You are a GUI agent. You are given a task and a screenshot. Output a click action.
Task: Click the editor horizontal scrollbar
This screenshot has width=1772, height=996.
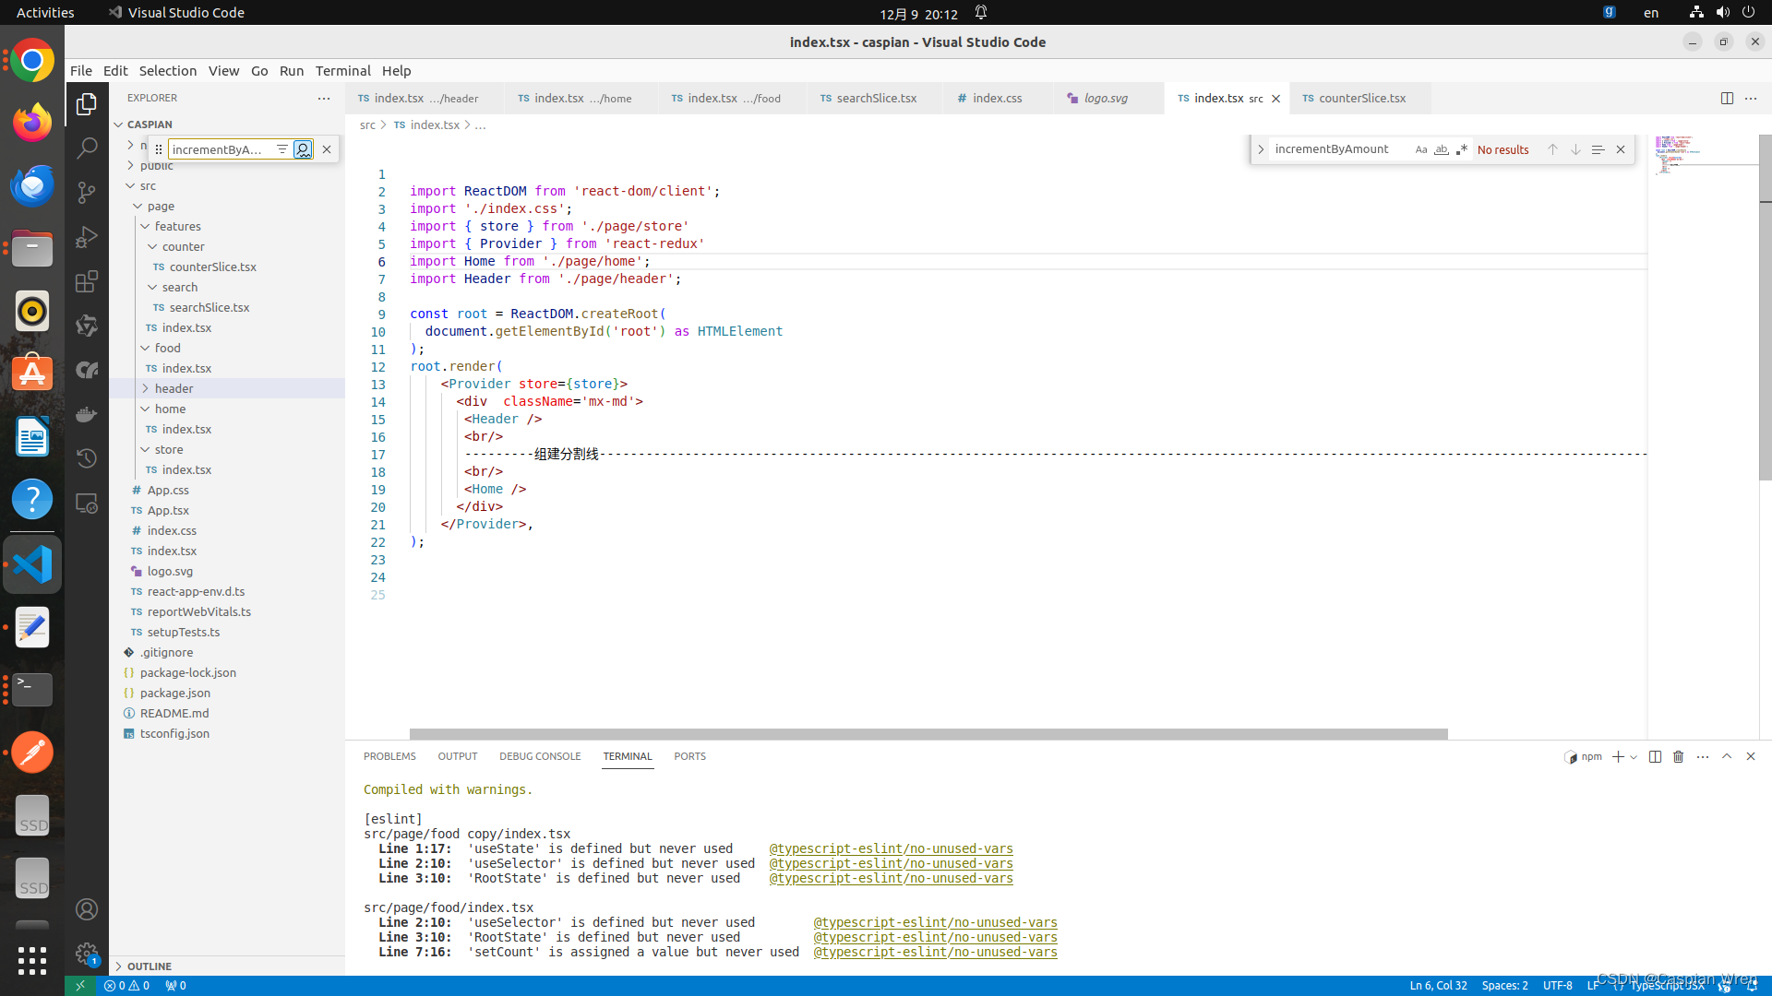pos(928,734)
